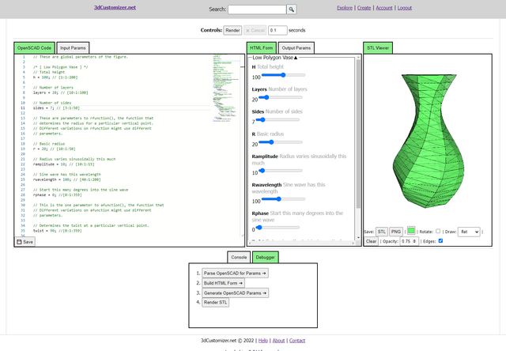506x351 pixels.
Task: Click the Layers number slider
Action: 281,97
